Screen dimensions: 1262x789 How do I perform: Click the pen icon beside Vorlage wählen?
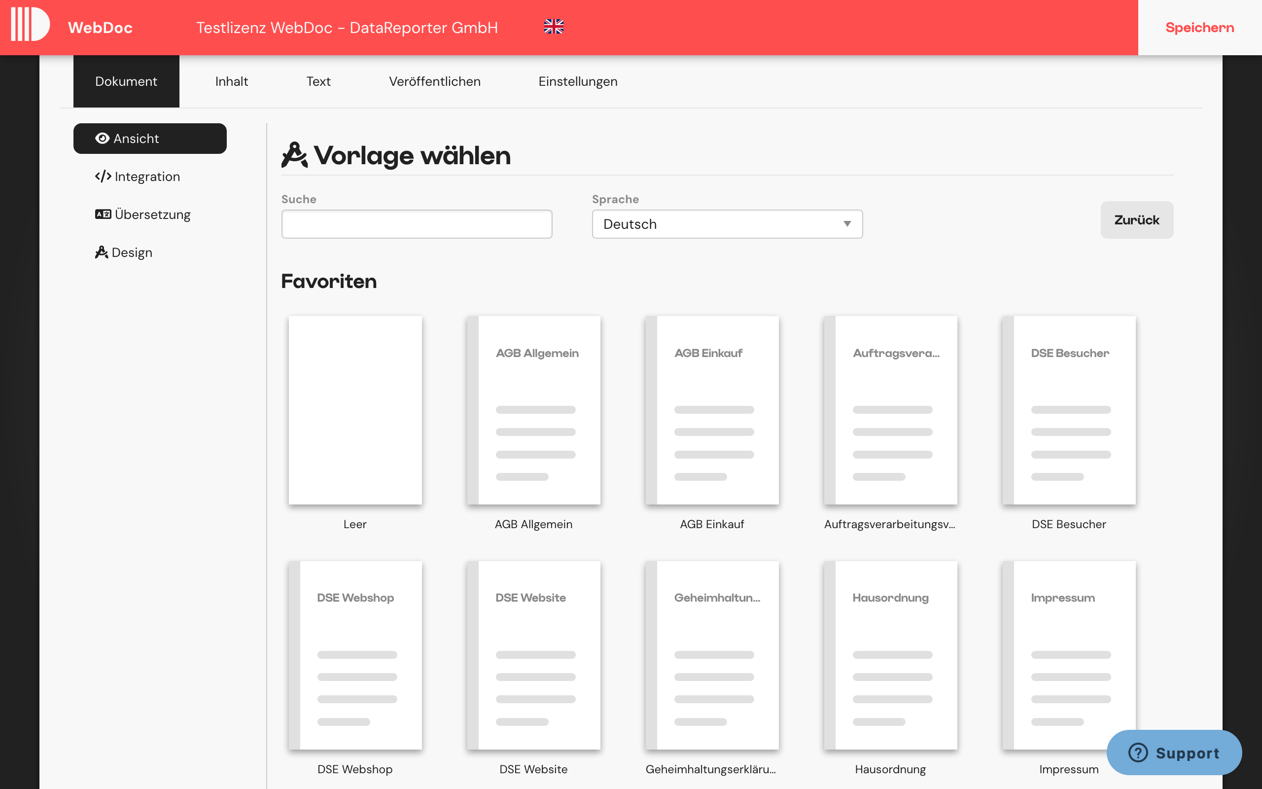[x=295, y=155]
